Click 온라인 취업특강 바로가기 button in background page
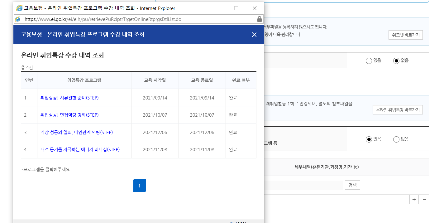The image size is (439, 223). pyautogui.click(x=398, y=110)
